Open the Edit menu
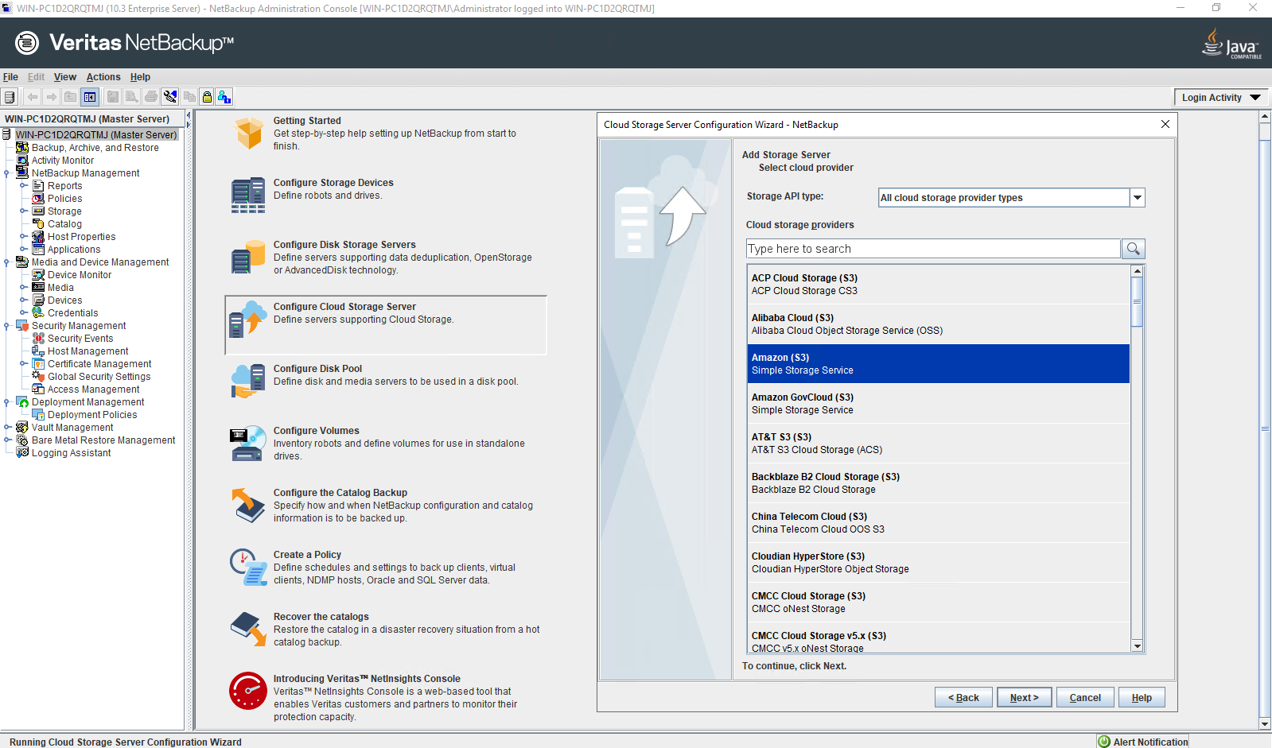The image size is (1272, 748). 36,77
